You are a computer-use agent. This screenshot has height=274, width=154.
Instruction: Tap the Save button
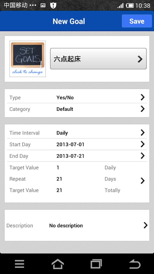(137, 21)
